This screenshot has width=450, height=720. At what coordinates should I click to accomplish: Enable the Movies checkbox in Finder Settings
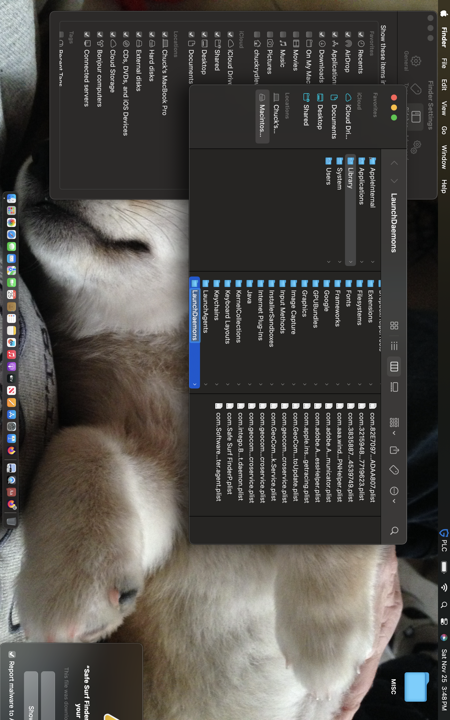click(x=296, y=34)
